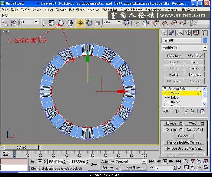212x177 pixels.
Task: Open the Utilities hammer panel icon
Action: pos(204,33)
